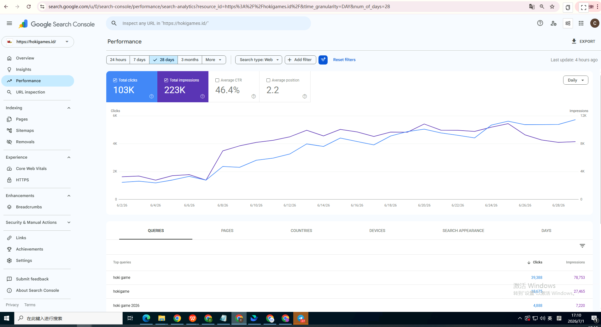Open Windows Start menu
The height and width of the screenshot is (327, 601).
point(7,318)
